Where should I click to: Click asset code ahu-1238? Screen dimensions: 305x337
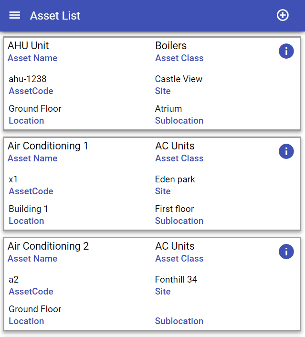[x=28, y=79]
